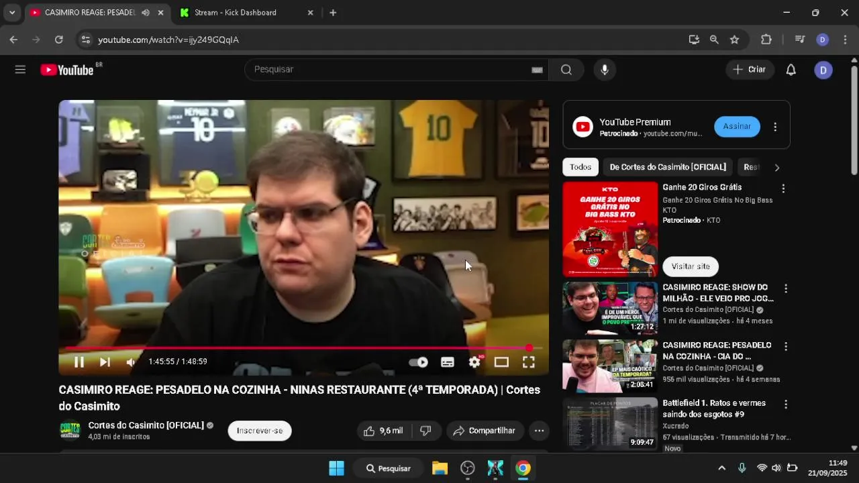The width and height of the screenshot is (859, 483).
Task: Open the on-screen keyboard in search box
Action: pyautogui.click(x=537, y=70)
